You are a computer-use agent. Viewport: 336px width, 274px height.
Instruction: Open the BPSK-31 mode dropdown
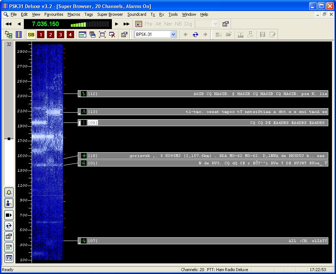click(174, 34)
